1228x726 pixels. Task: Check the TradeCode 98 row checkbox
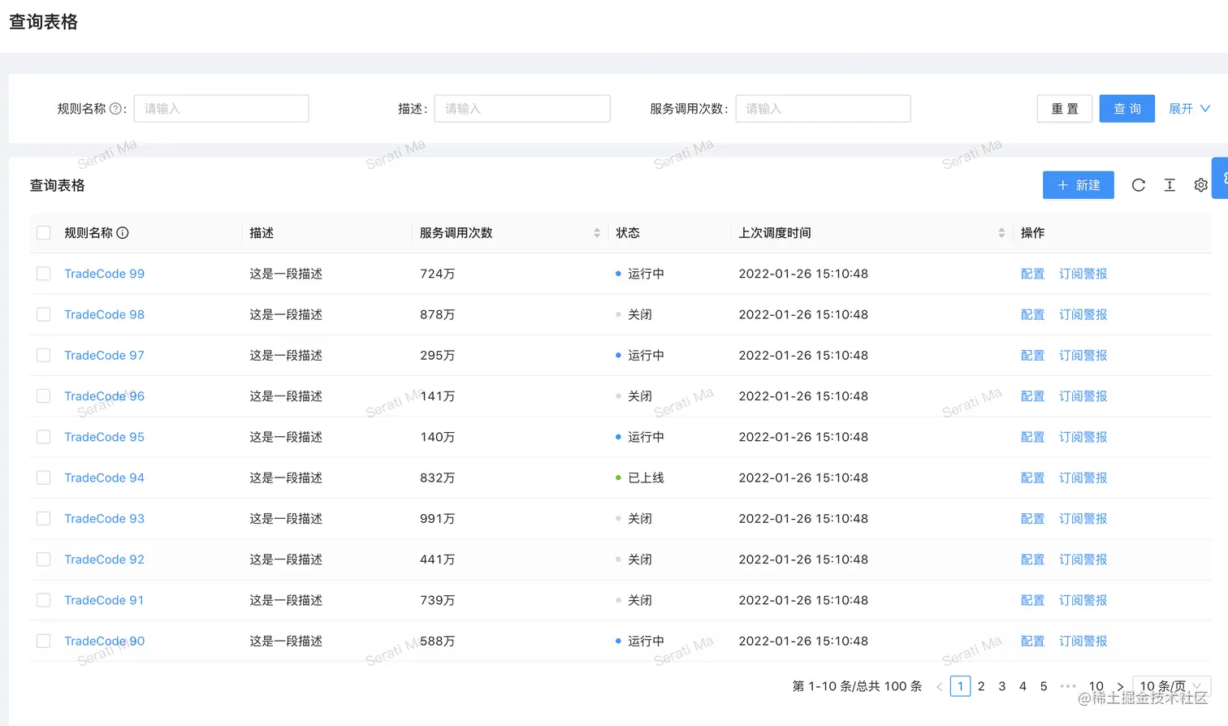click(44, 314)
